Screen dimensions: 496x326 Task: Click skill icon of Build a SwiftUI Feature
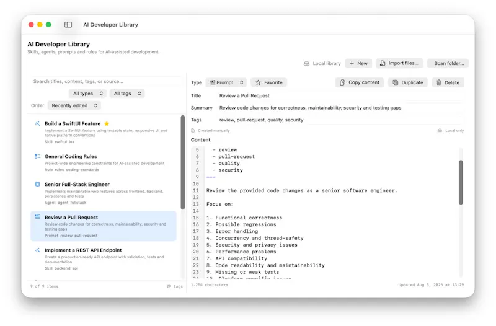click(x=37, y=123)
